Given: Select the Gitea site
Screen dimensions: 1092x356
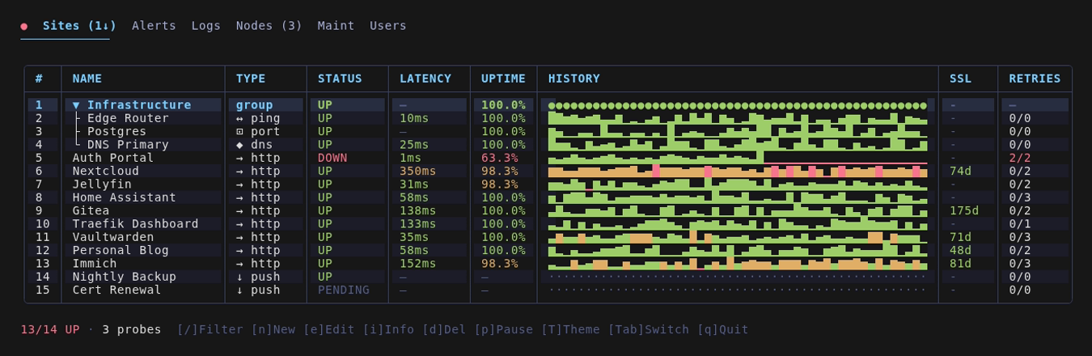Looking at the screenshot, I should (548, 210).
